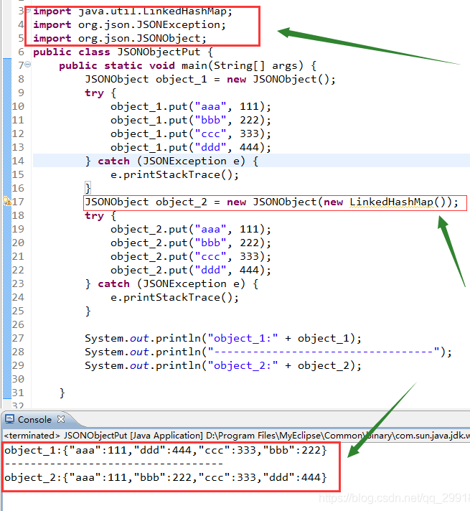Image resolution: width=470 pixels, height=511 pixels.
Task: Select line object_2.put("ddd", 444);
Action: click(x=191, y=271)
